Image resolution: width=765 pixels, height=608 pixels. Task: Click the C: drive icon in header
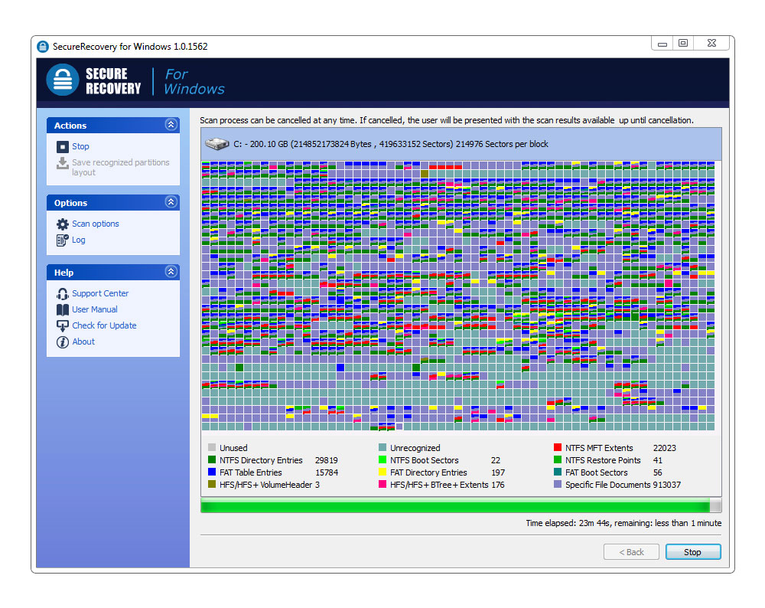point(216,143)
